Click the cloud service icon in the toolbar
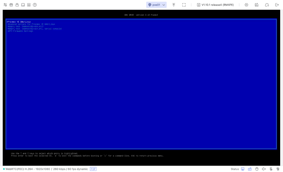283x172 pixels. point(267,5)
